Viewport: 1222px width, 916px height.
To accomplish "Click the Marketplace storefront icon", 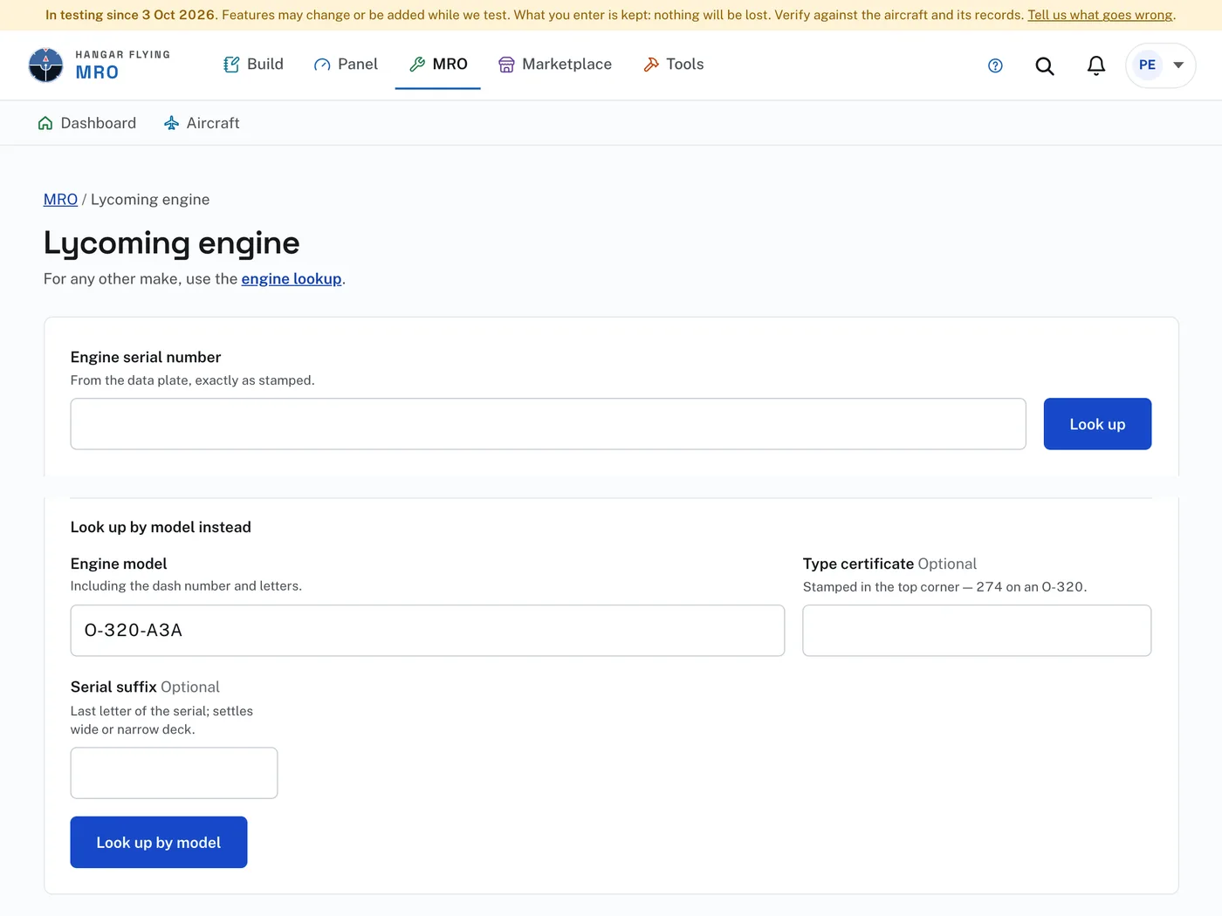I will coord(506,65).
